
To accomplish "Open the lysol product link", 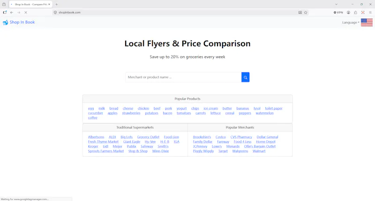I will 257,108.
